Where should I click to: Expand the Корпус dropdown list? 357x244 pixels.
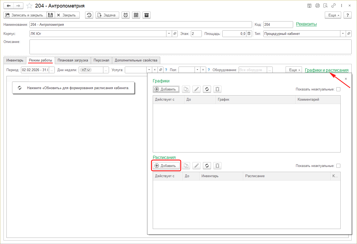click(169, 34)
